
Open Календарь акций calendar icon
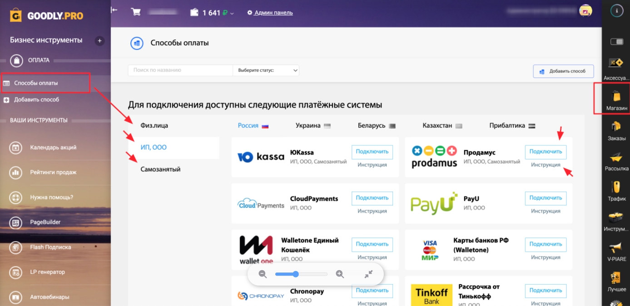point(16,147)
